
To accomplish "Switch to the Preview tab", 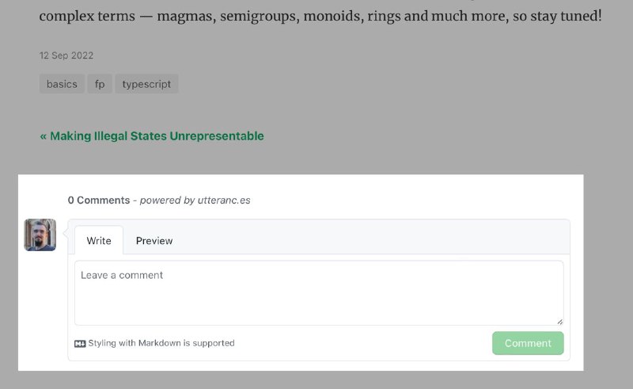I will (x=154, y=241).
